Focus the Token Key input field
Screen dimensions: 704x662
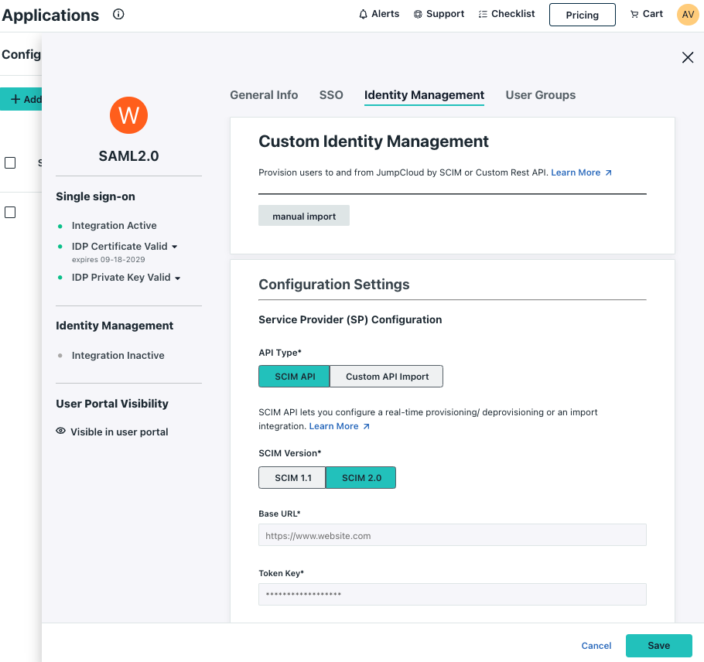coord(452,594)
